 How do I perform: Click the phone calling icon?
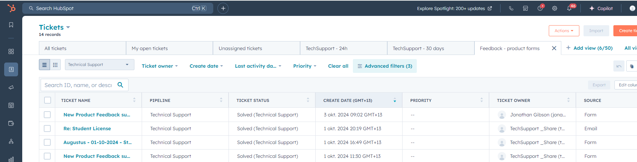511,8
